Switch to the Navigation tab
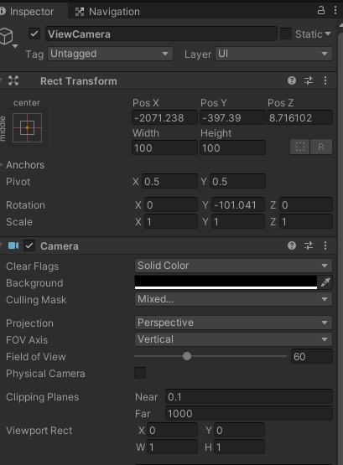The image size is (343, 465). tap(107, 12)
